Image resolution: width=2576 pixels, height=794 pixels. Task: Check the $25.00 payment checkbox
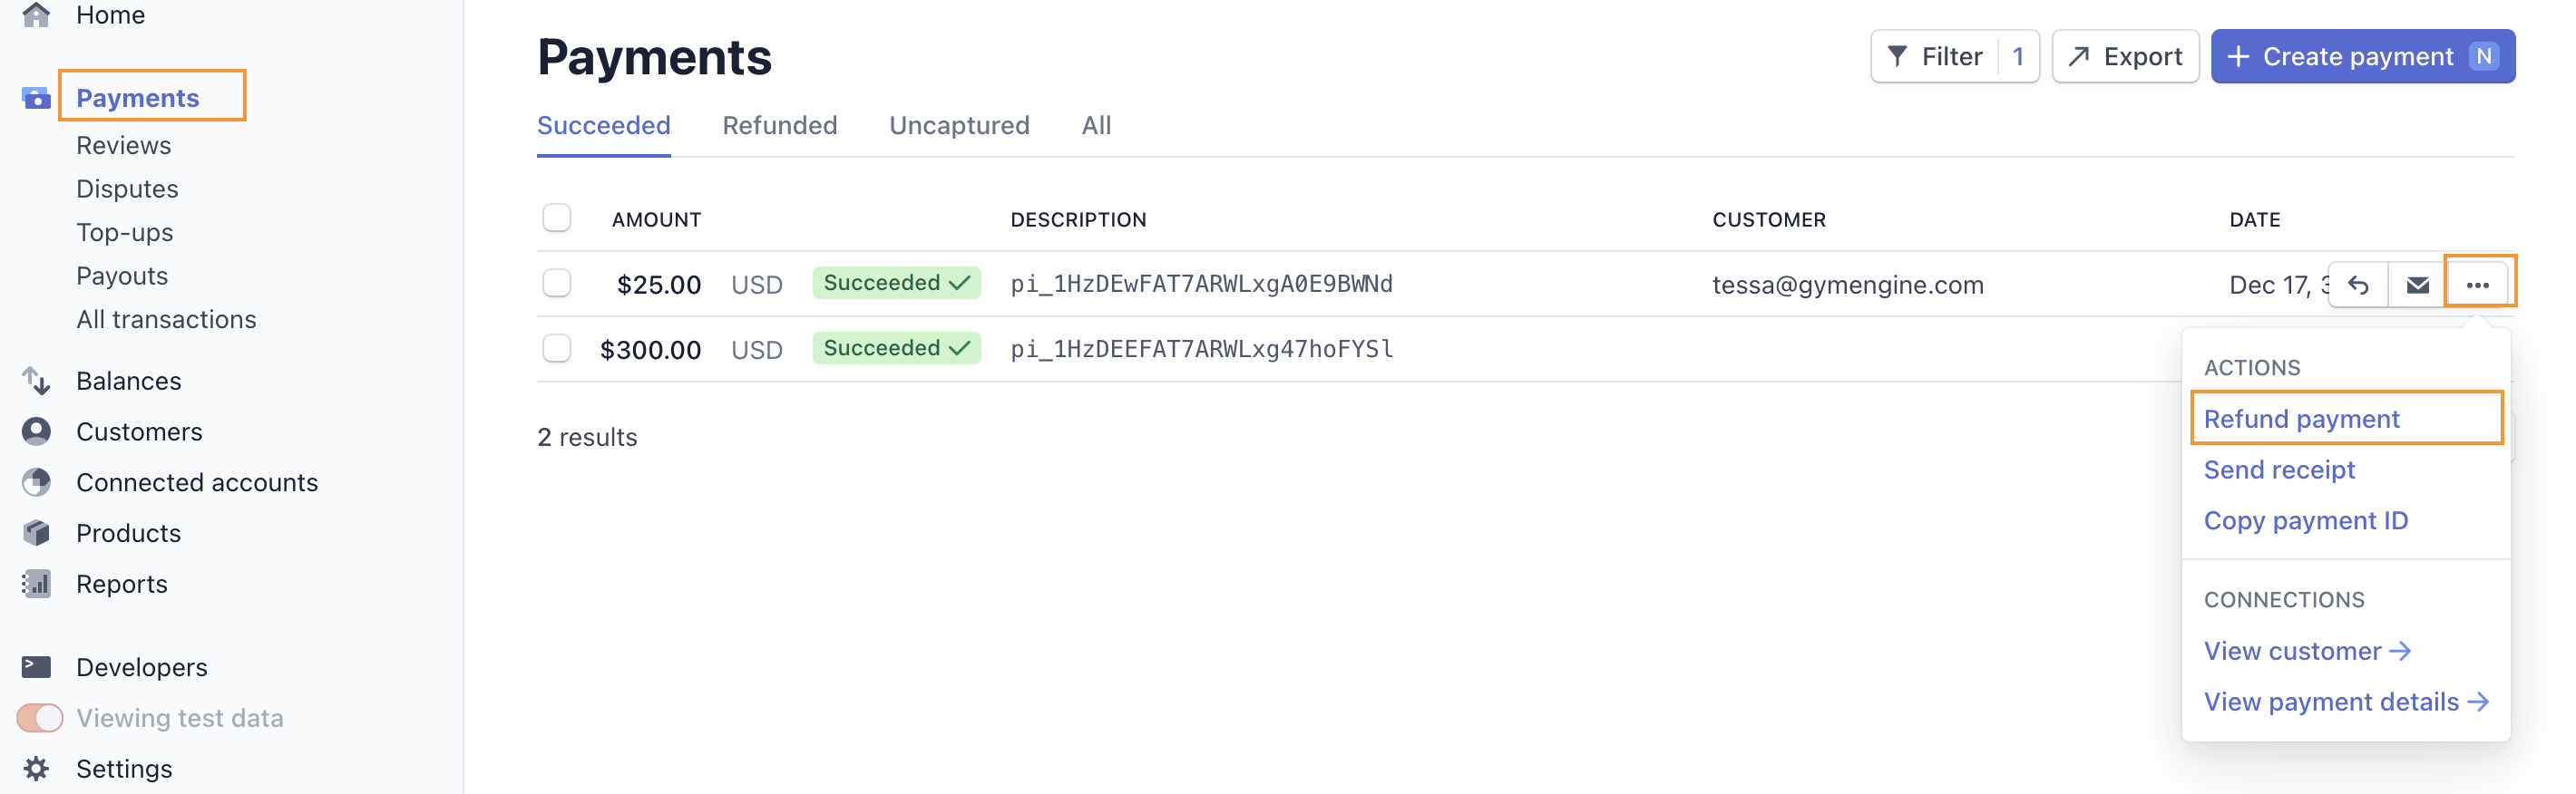pos(557,284)
